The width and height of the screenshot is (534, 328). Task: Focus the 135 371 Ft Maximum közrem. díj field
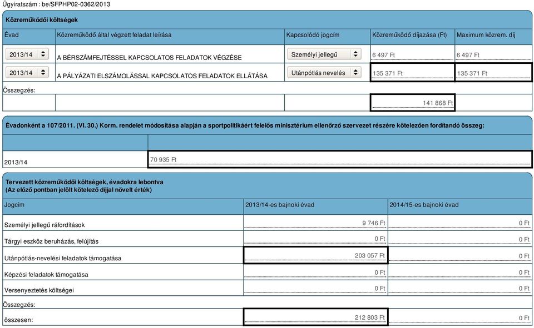pos(493,73)
